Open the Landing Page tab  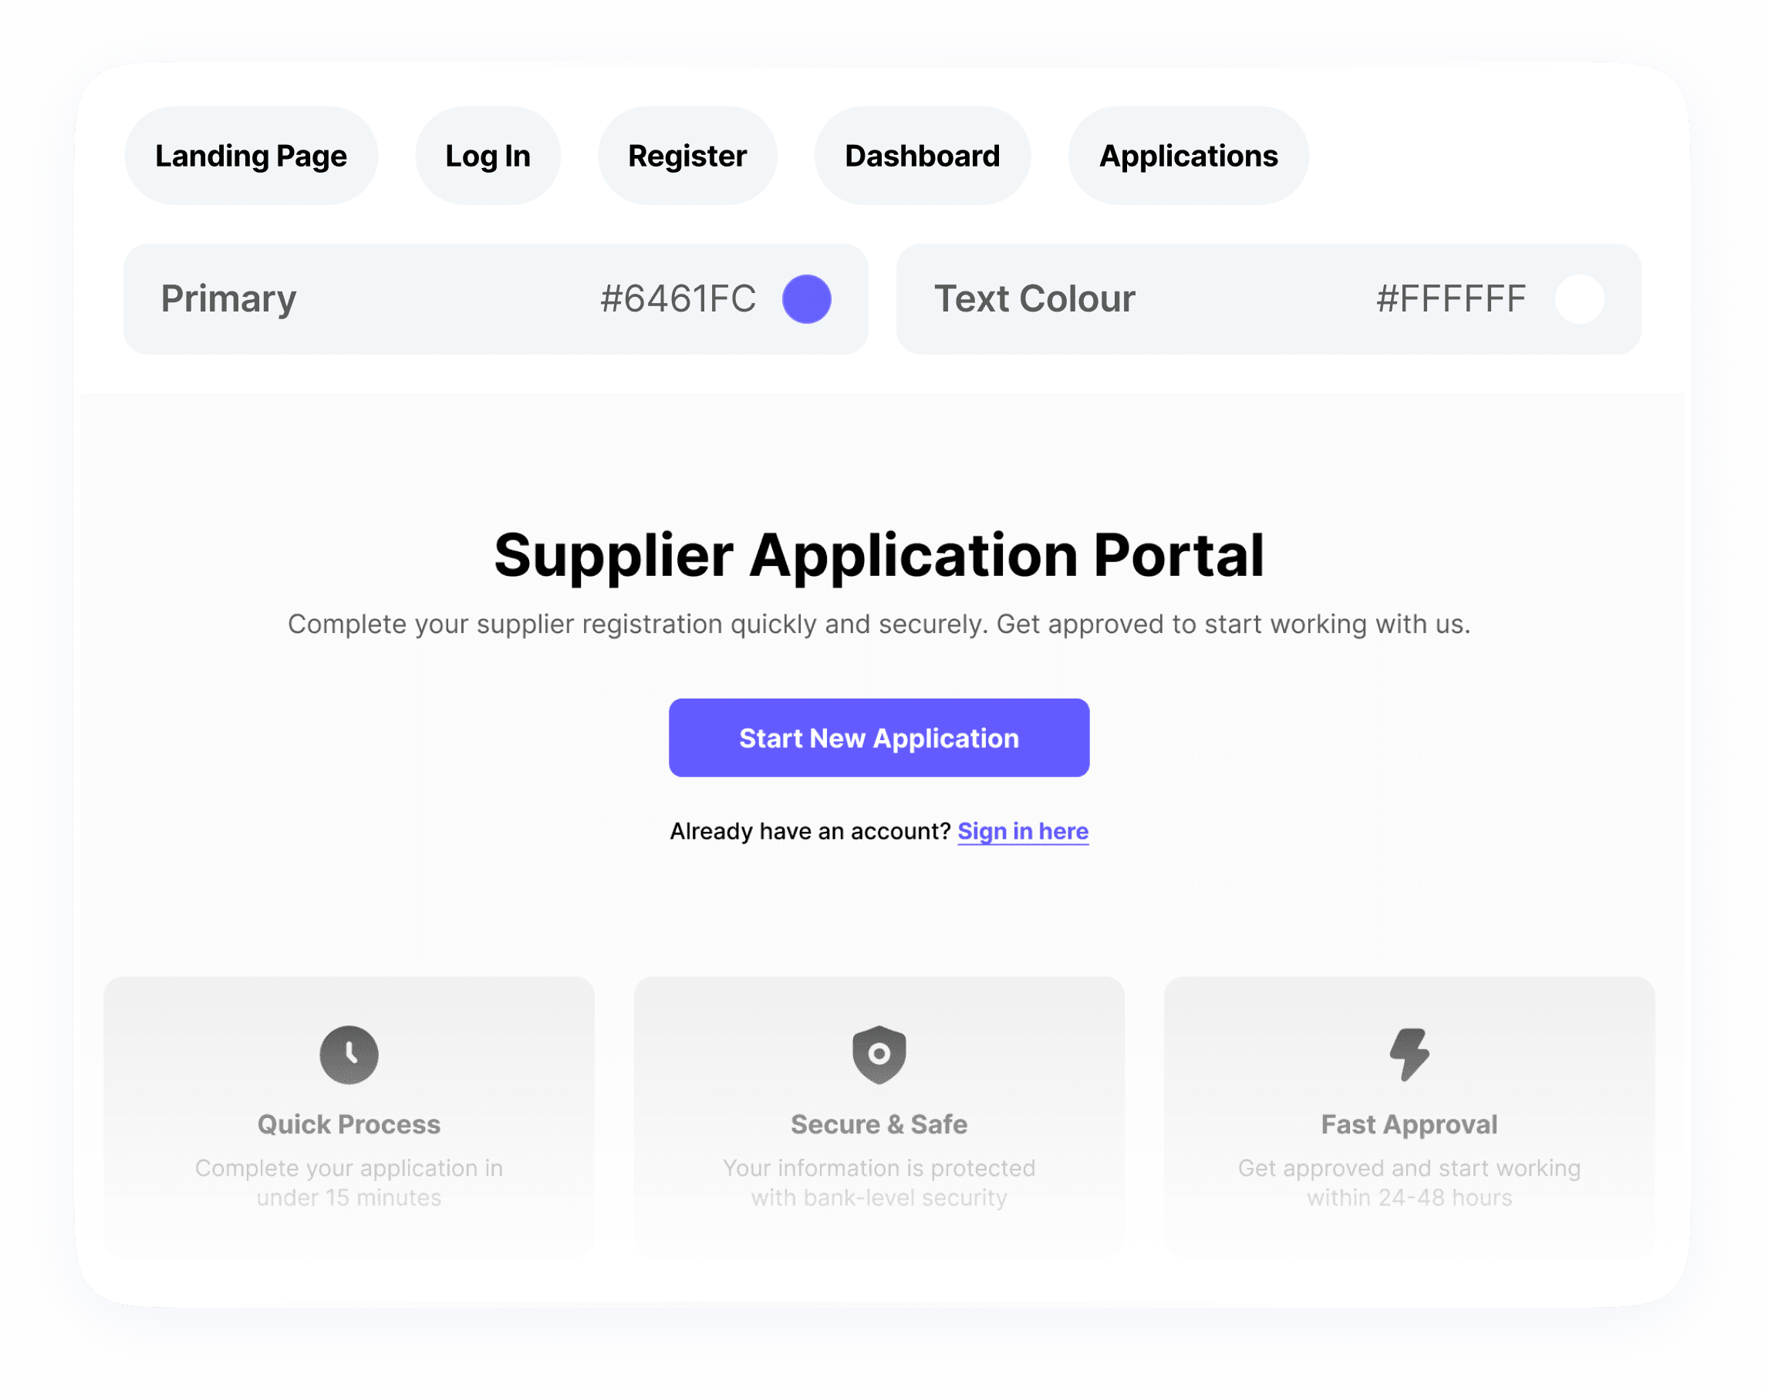pos(251,156)
